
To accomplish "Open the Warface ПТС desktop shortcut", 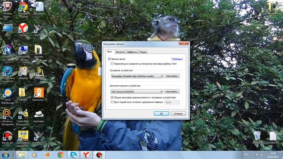I will [39, 137].
